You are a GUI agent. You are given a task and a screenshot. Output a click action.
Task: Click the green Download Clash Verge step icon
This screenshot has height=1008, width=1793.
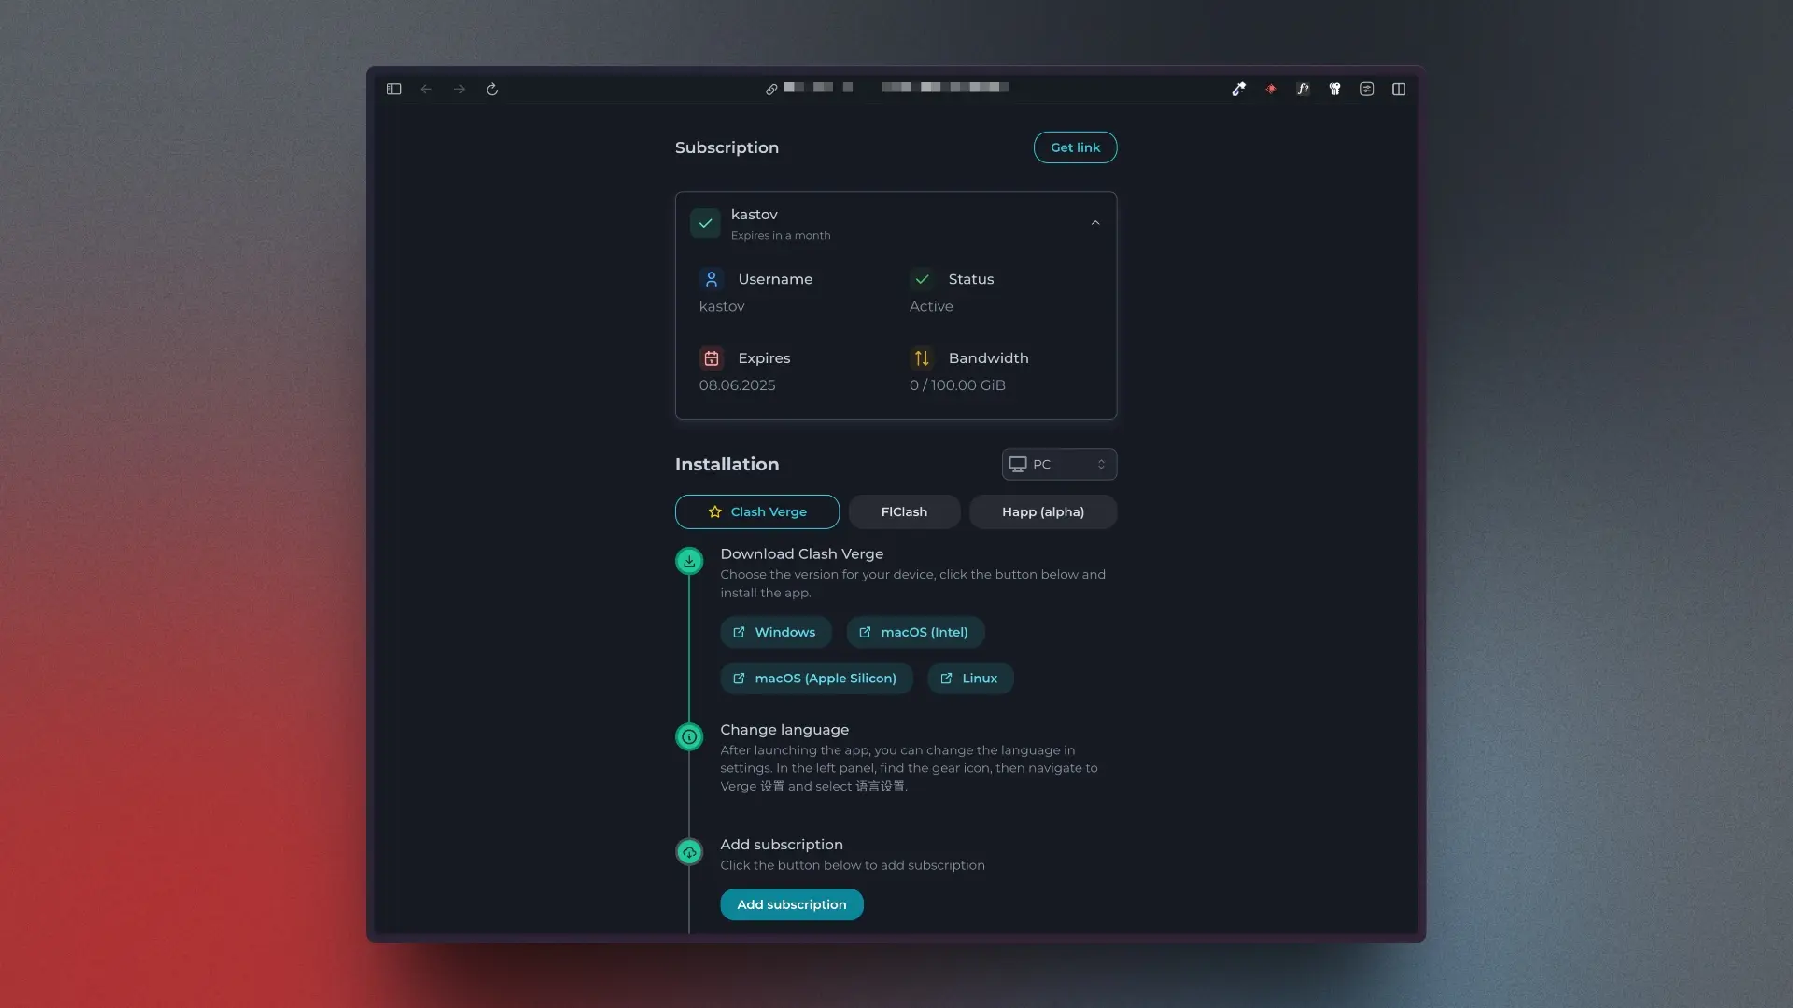[689, 561]
